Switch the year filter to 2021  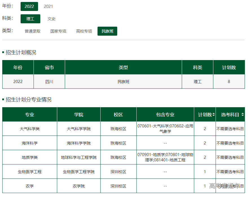pos(48,6)
